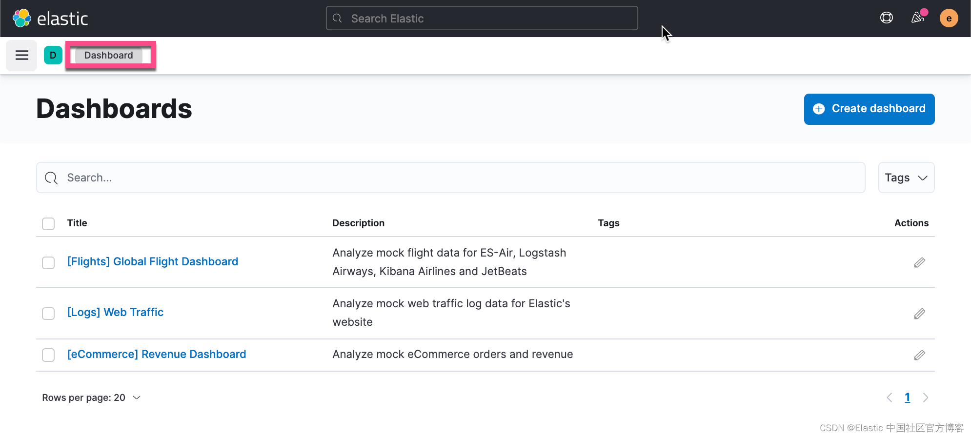Image resolution: width=971 pixels, height=437 pixels.
Task: Edit the eCommerce Revenue Dashboard
Action: [919, 355]
